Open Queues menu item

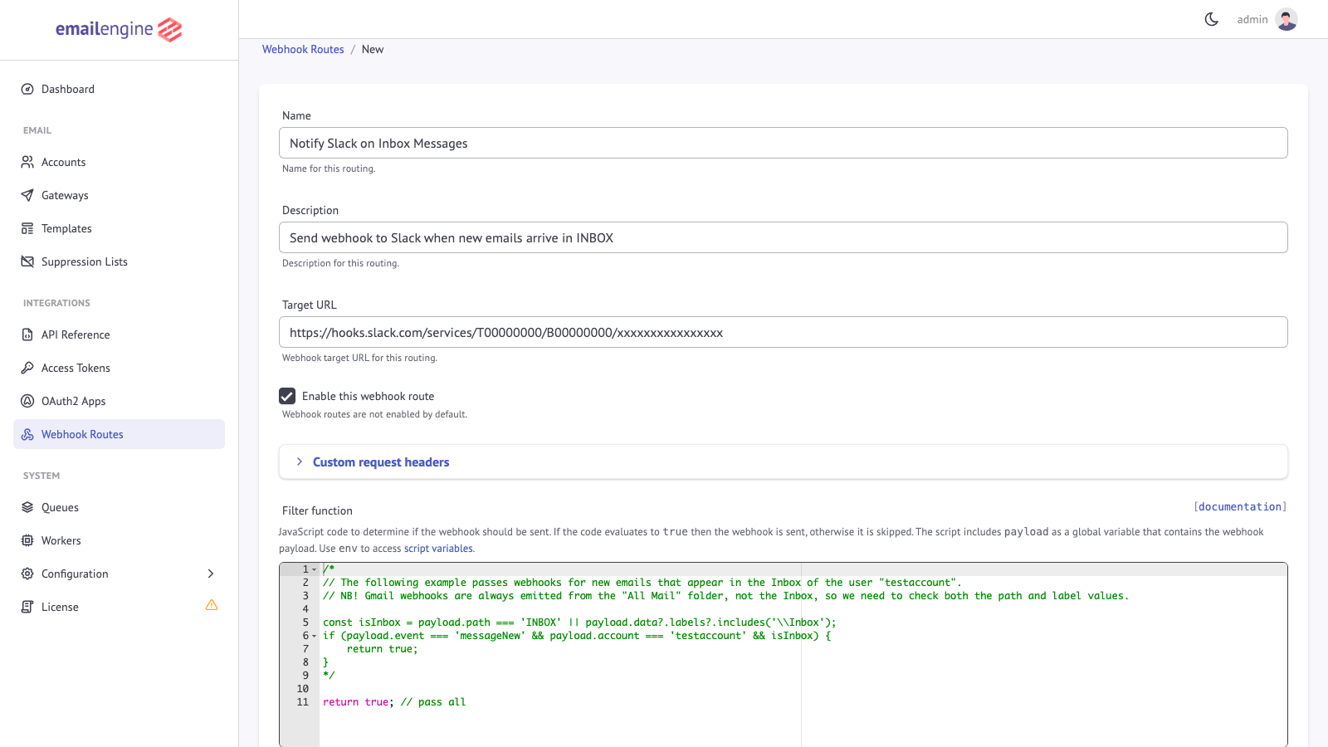[119, 507]
